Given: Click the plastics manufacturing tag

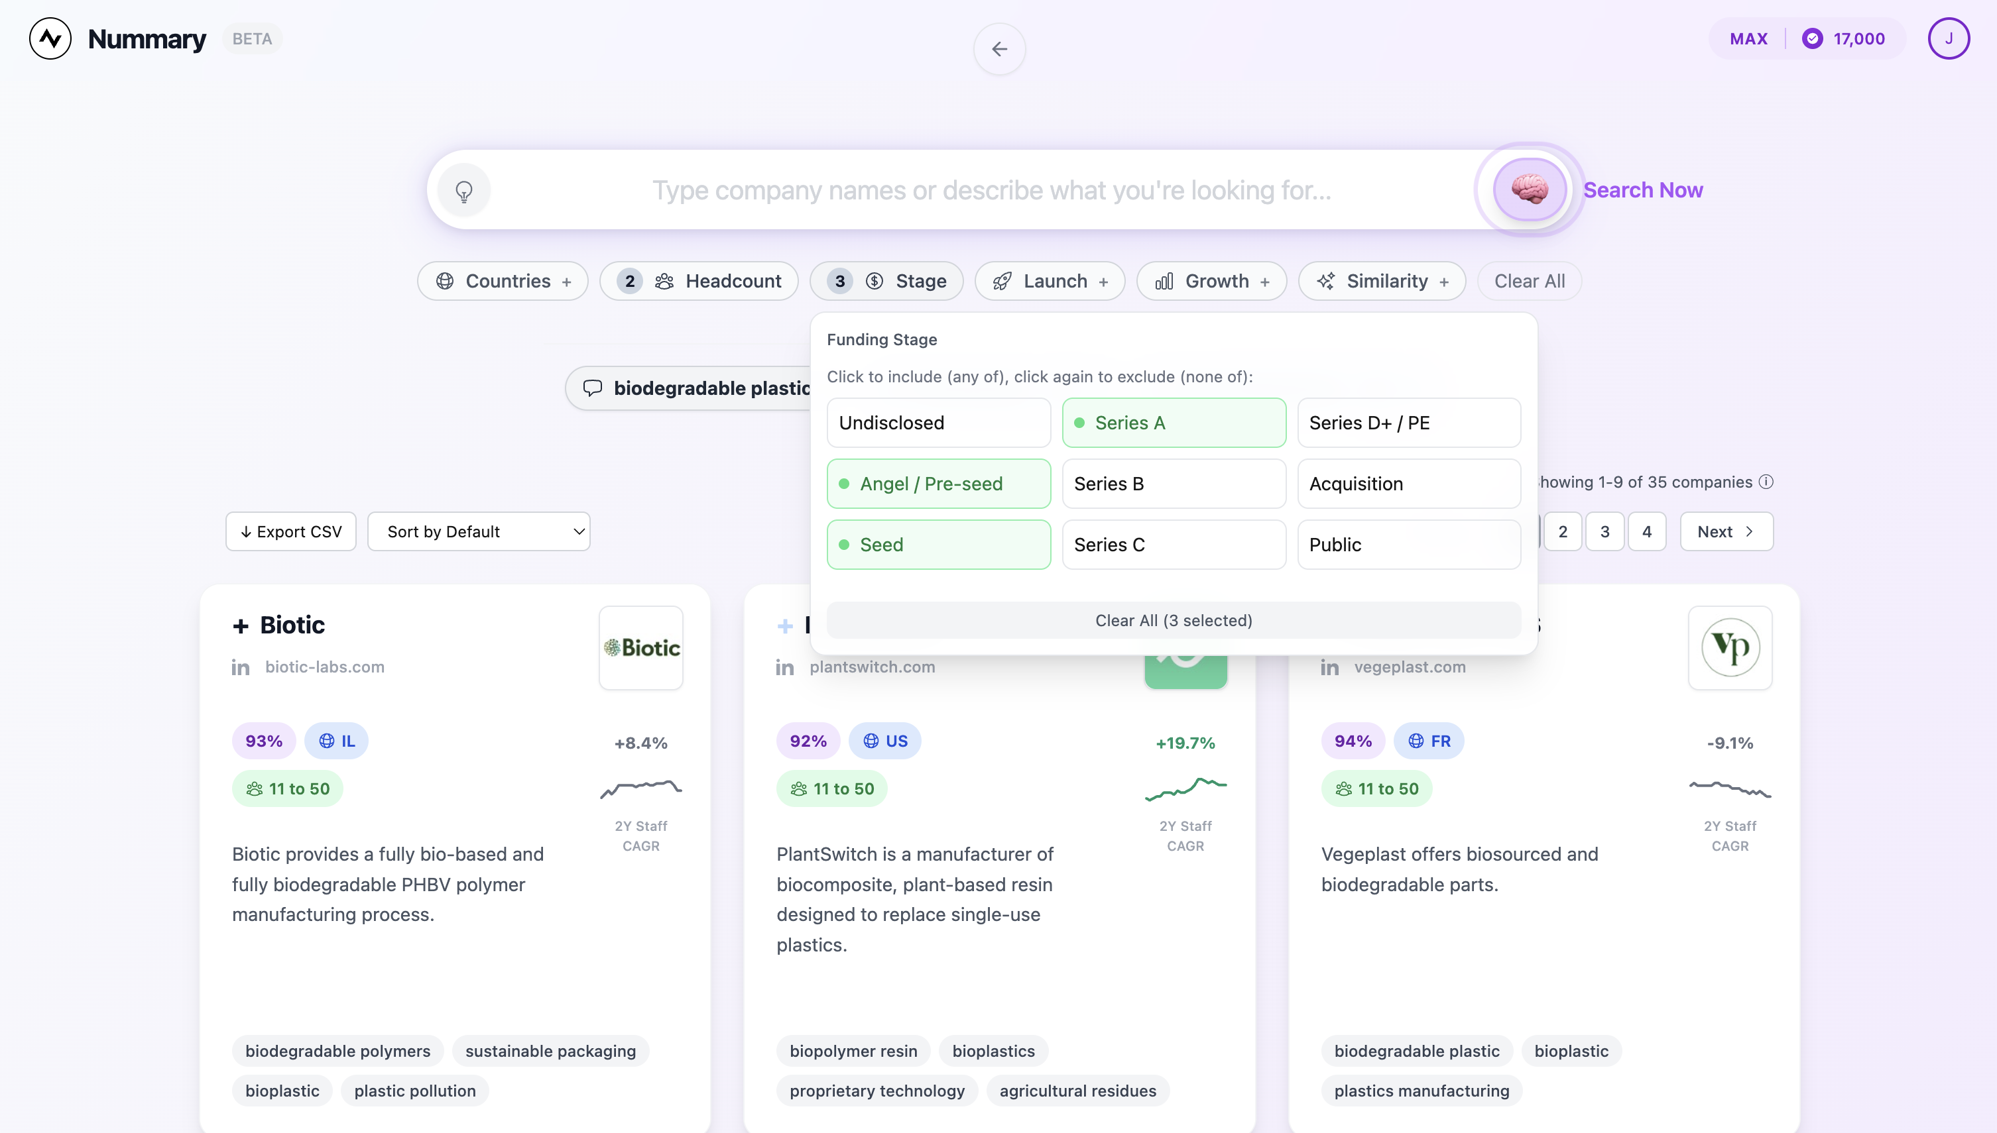Looking at the screenshot, I should click(x=1421, y=1090).
